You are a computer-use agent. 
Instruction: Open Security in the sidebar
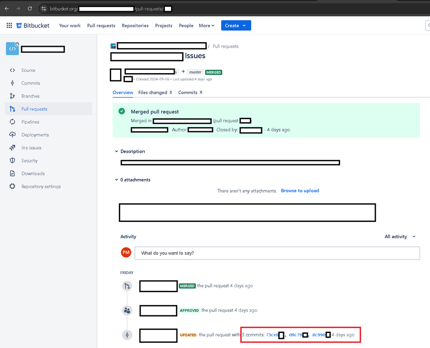coord(29,160)
